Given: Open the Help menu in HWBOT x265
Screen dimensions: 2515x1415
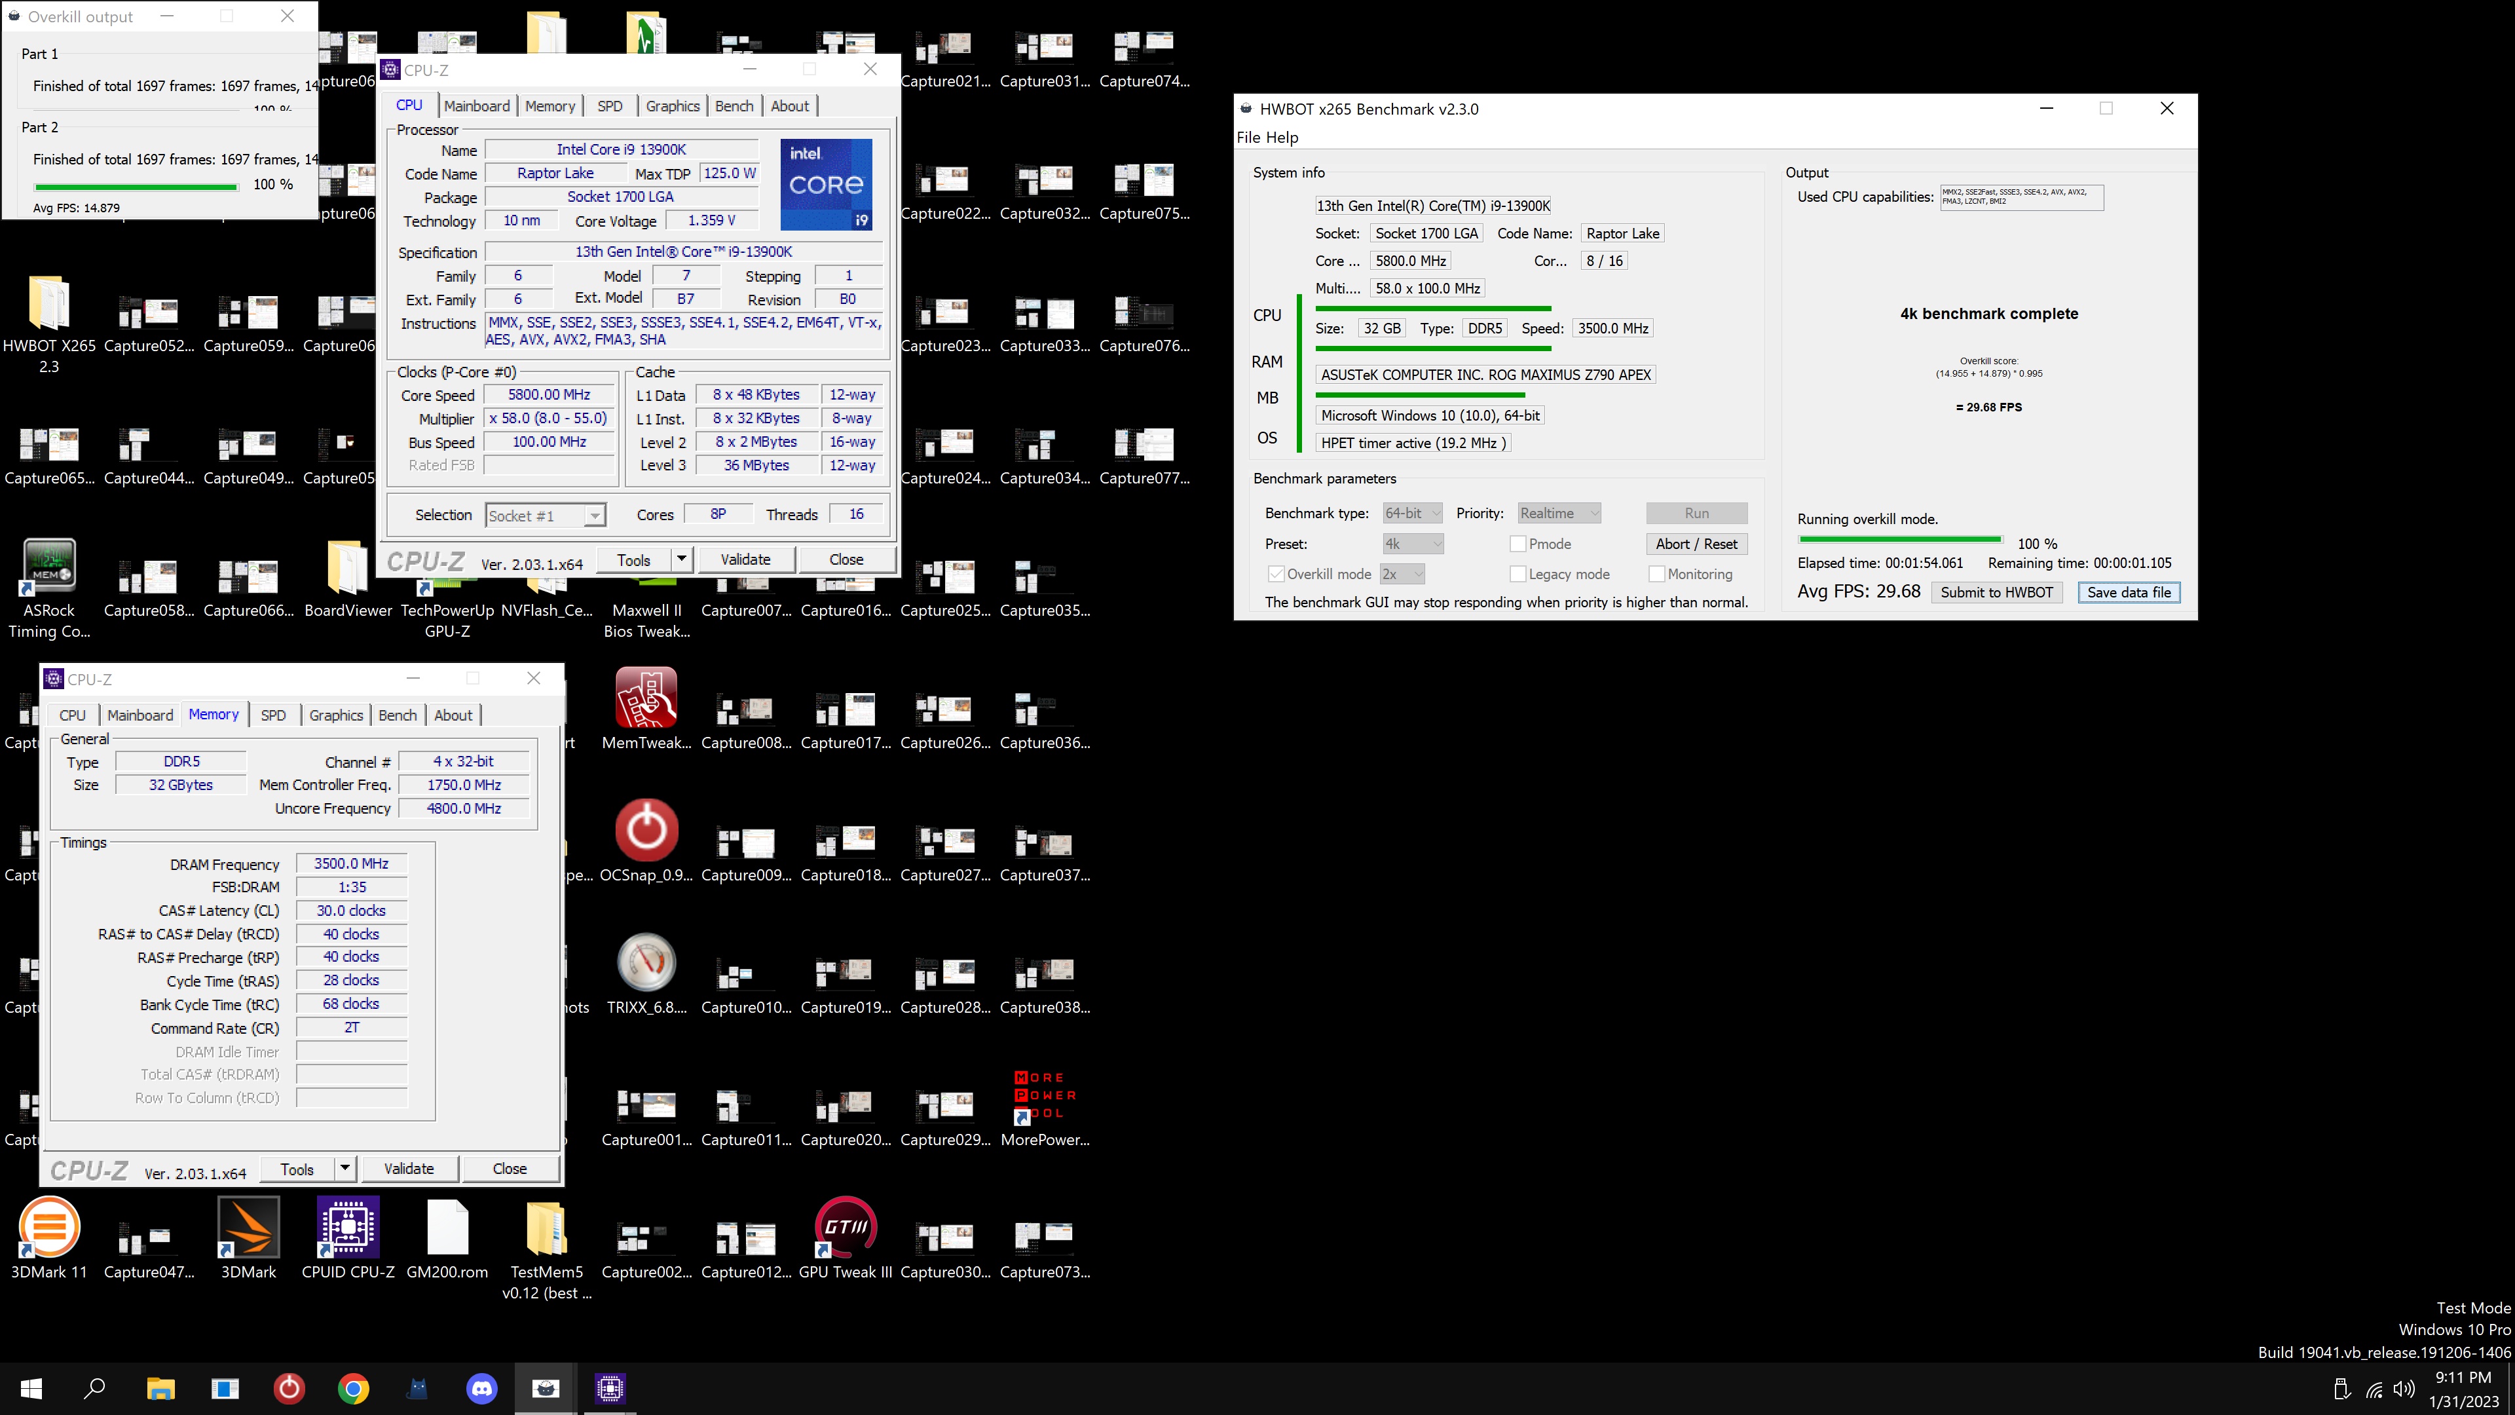Looking at the screenshot, I should point(1283,138).
